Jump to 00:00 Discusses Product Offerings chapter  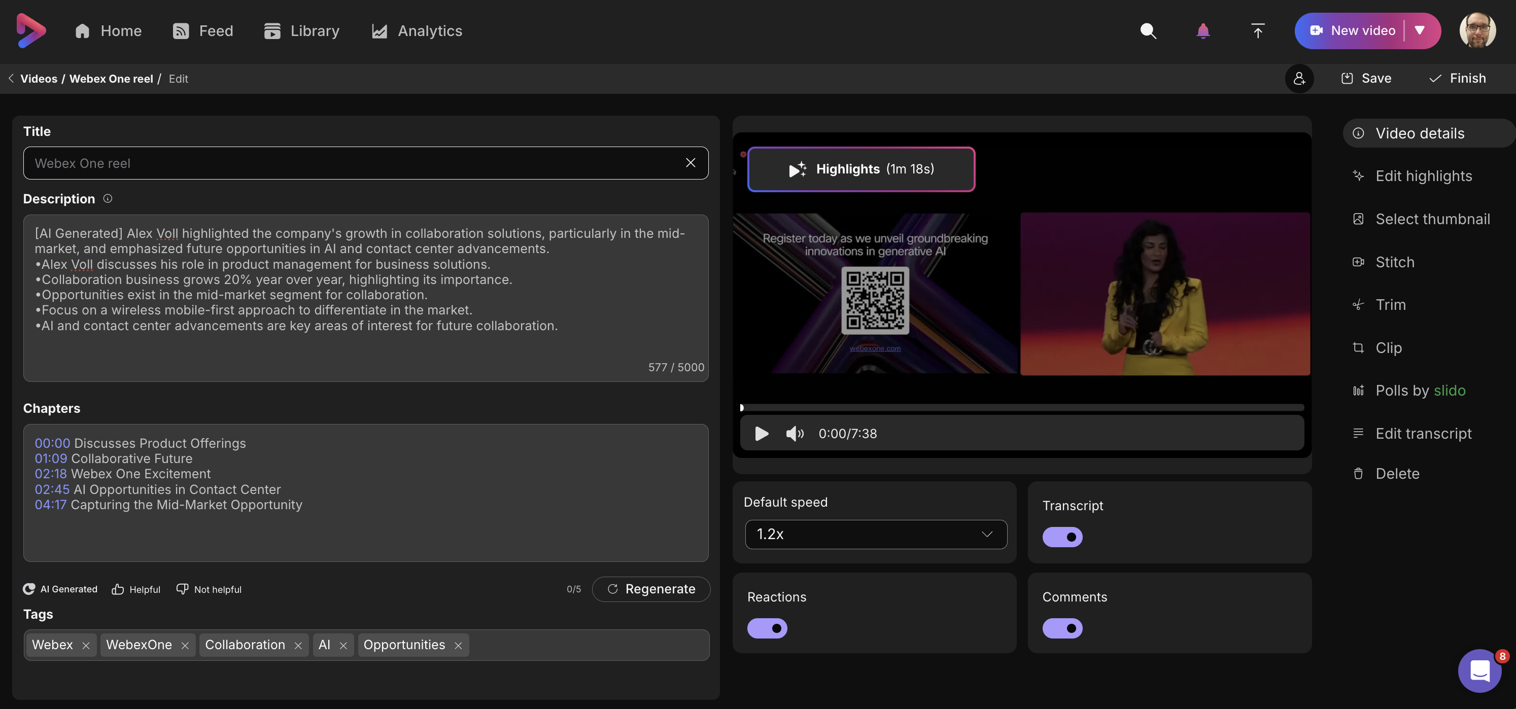[140, 443]
